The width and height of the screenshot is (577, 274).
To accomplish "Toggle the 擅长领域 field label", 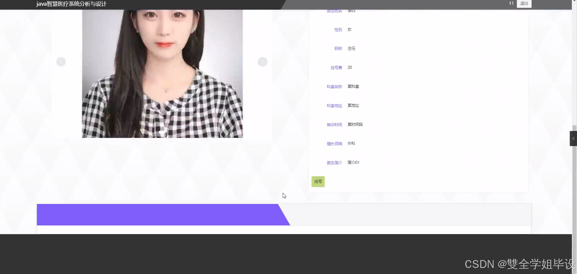I will click(334, 143).
